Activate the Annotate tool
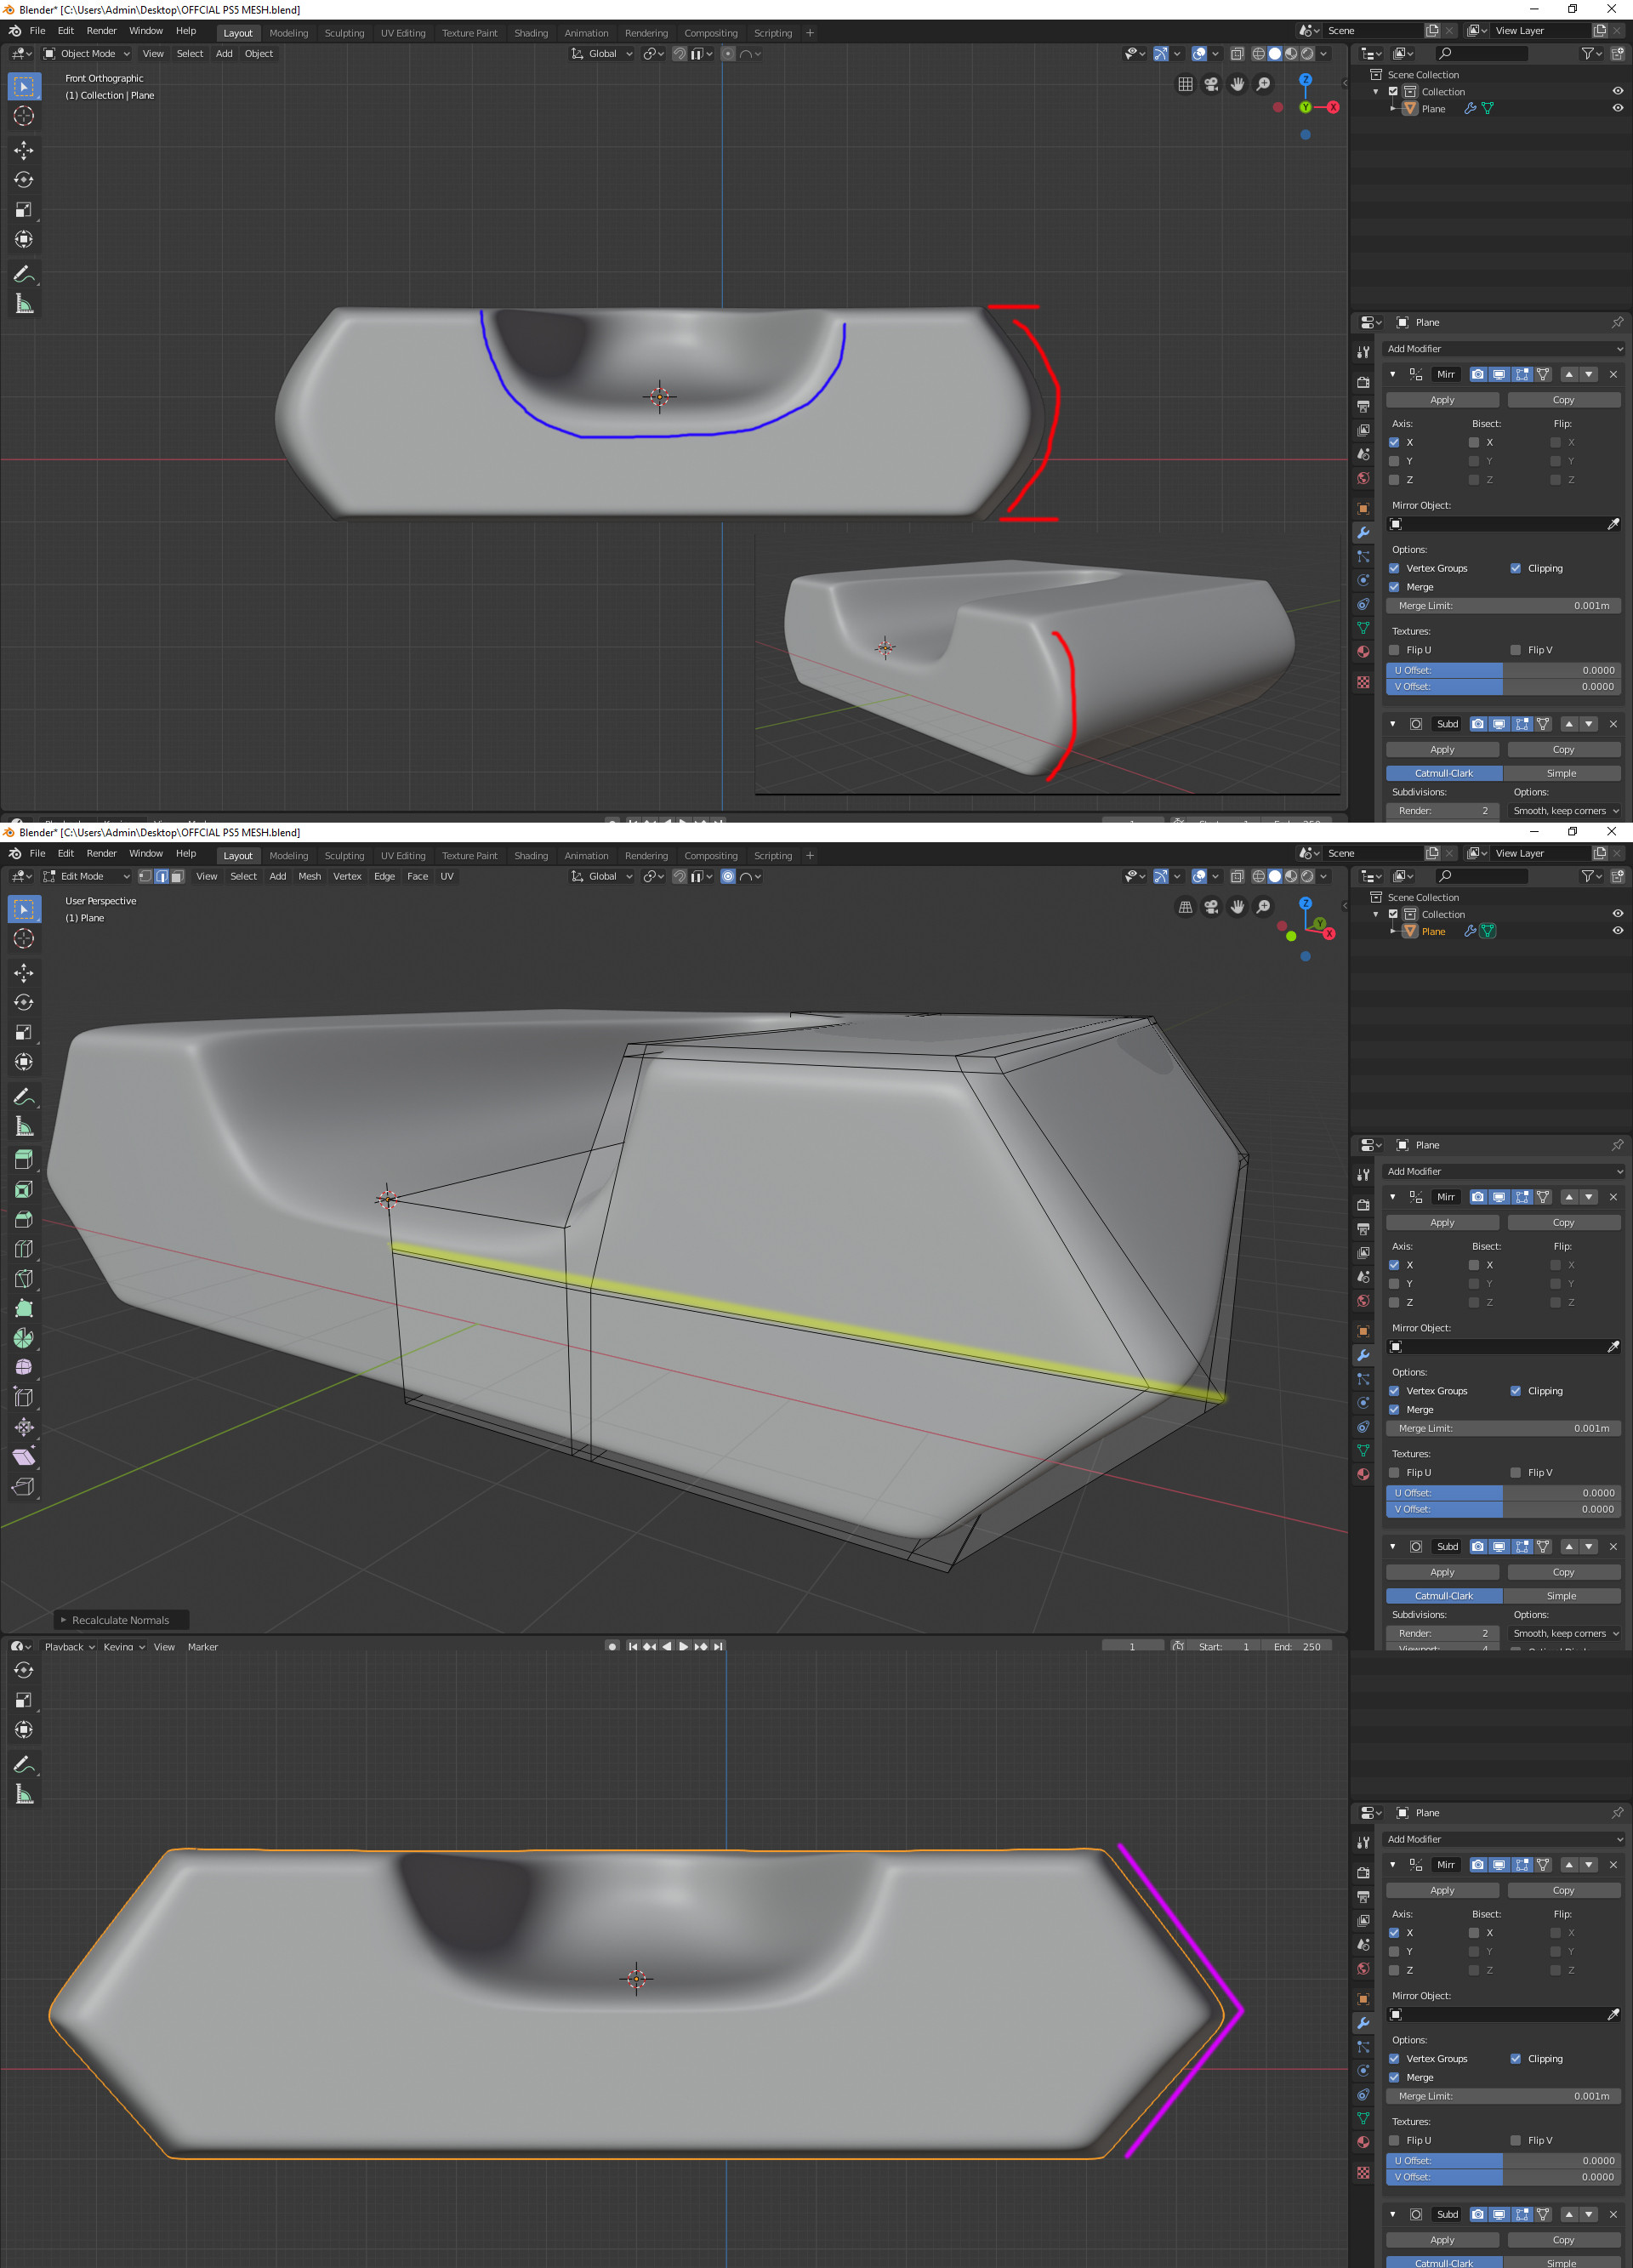The image size is (1633, 2268). (24, 274)
